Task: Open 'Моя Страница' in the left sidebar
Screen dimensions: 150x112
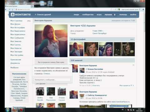Action: point(16,21)
